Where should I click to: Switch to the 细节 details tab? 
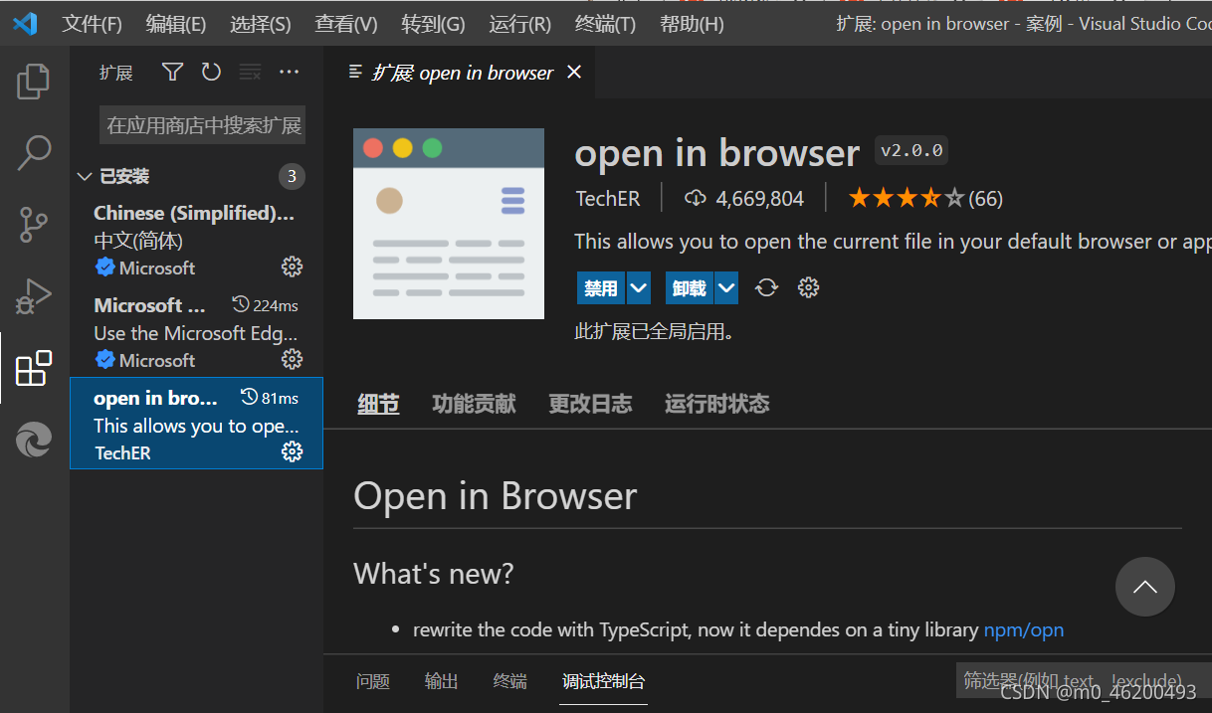378,404
